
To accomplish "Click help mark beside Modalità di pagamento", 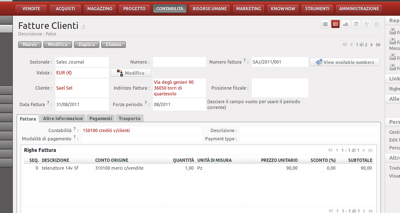I will click(x=74, y=137).
